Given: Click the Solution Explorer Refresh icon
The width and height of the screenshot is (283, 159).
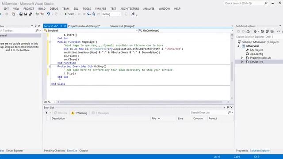Looking at the screenshot, I should coord(262,31).
